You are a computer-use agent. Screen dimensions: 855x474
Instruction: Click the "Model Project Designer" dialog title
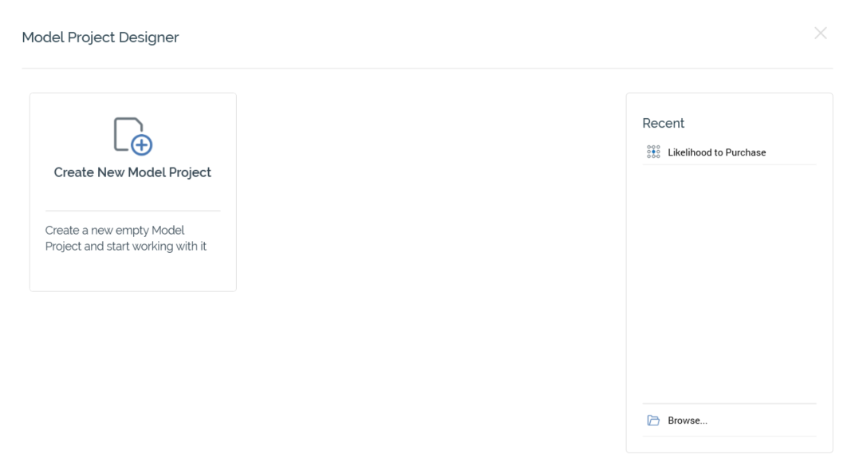(x=100, y=38)
